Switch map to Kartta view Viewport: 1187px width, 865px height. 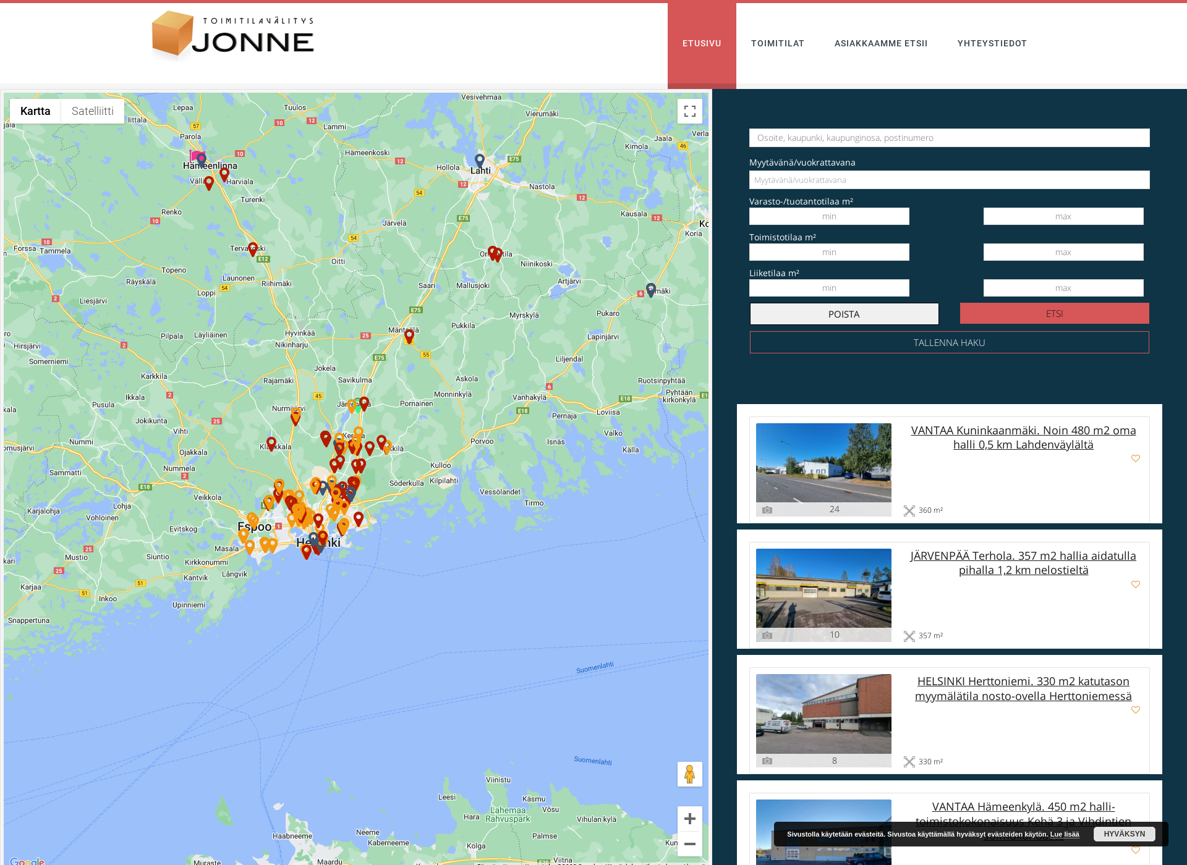point(35,111)
